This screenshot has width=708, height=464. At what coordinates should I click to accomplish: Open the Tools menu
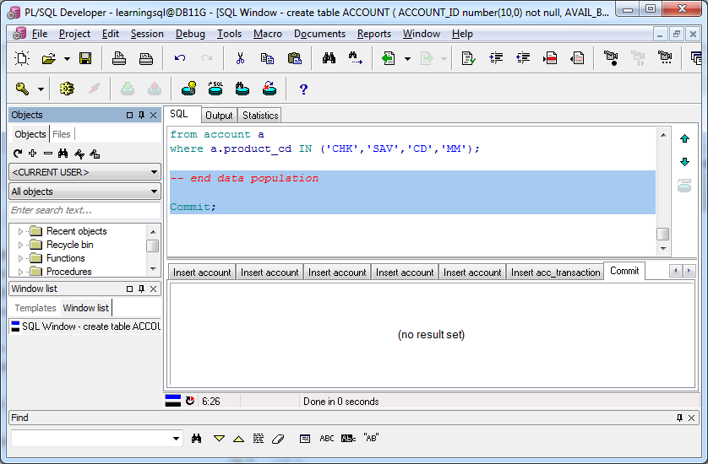[x=229, y=34]
